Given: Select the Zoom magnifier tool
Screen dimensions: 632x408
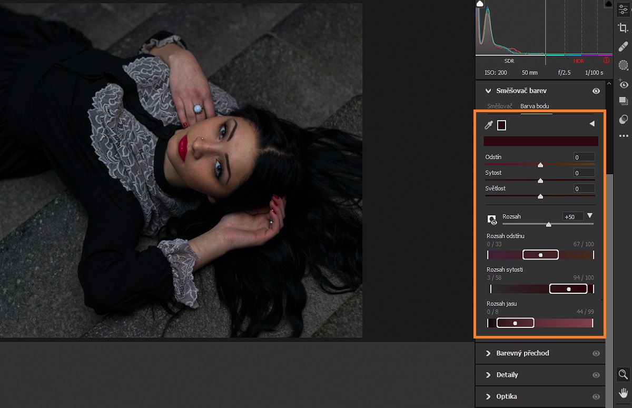Looking at the screenshot, I should 623,374.
